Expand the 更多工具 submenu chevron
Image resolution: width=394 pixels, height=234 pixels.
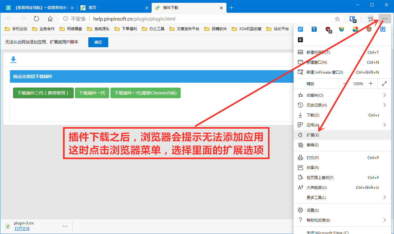coord(384,197)
